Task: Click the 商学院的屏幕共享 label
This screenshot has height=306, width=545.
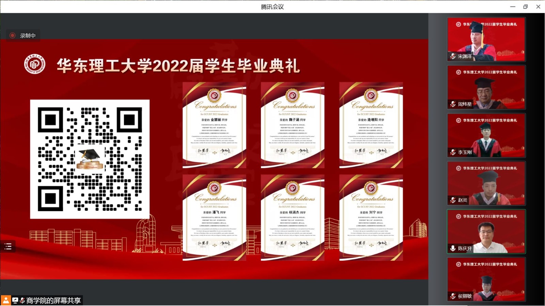Action: [x=53, y=301]
